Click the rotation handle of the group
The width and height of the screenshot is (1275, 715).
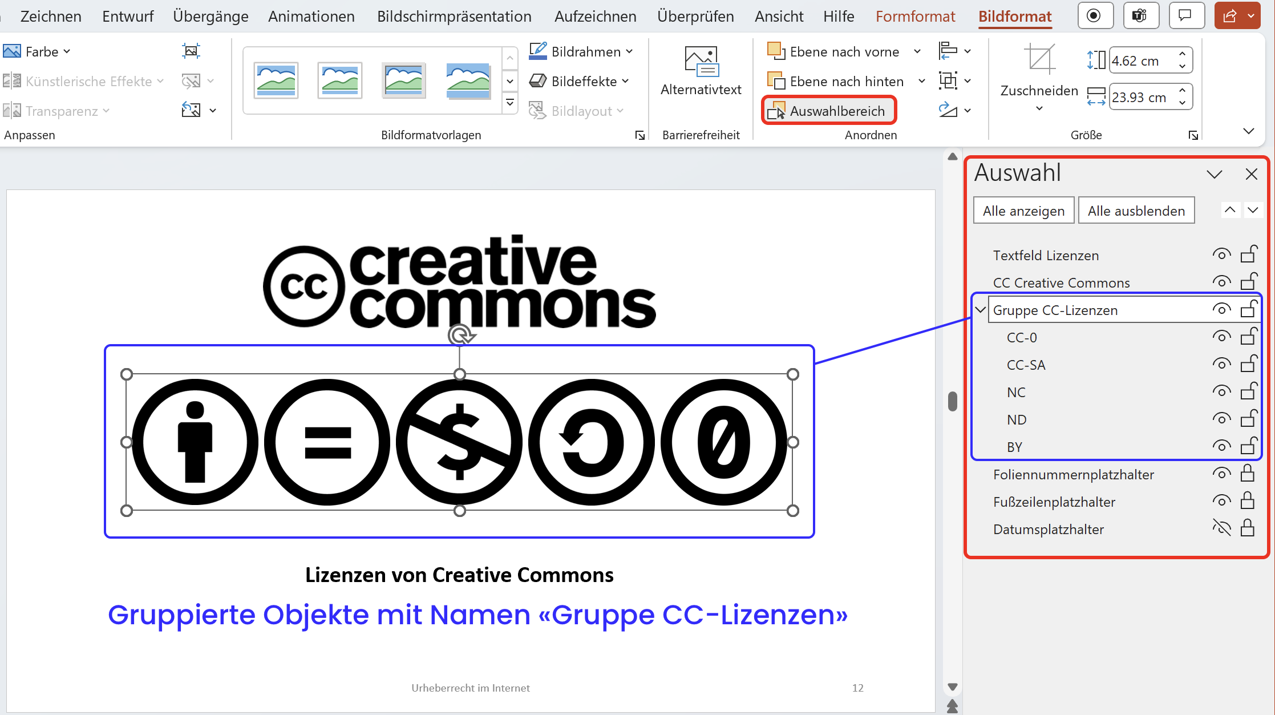coord(460,335)
